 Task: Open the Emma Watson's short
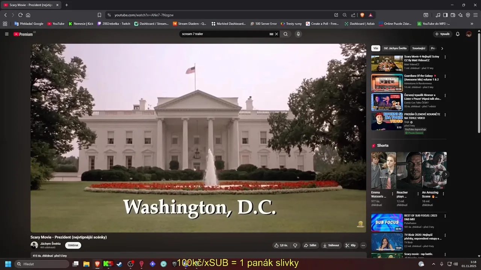[383, 171]
